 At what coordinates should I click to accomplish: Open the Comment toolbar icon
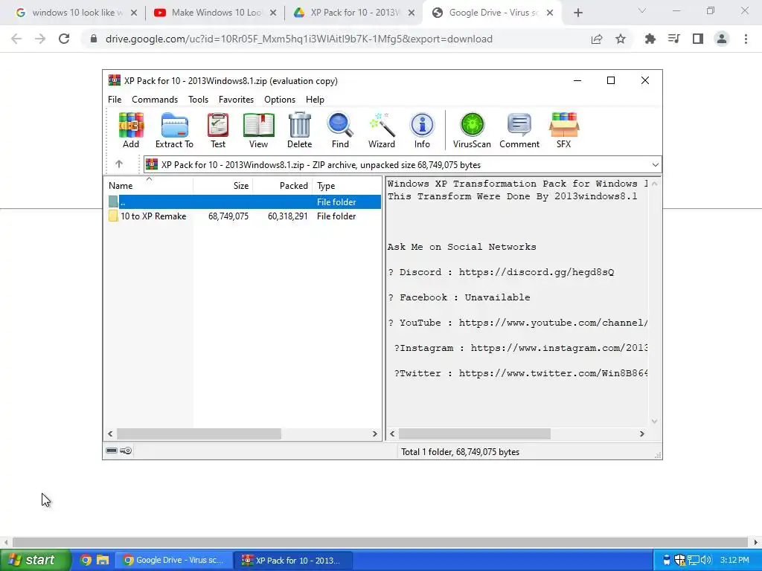(x=519, y=130)
